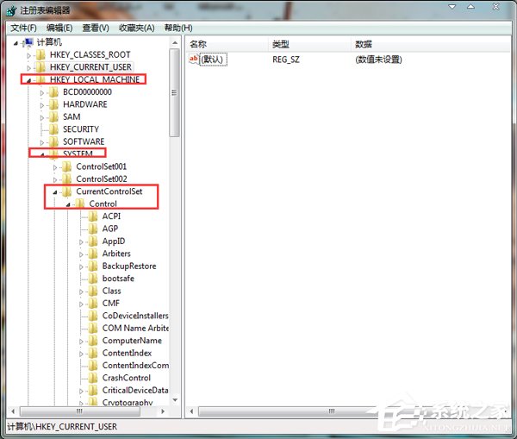Select the COM Name Arbiter key

click(135, 328)
